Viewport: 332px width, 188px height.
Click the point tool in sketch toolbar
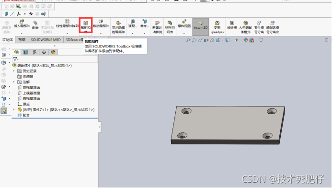click(x=25, y=14)
